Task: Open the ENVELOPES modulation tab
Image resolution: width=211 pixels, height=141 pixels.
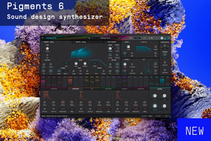Action: coord(76,89)
